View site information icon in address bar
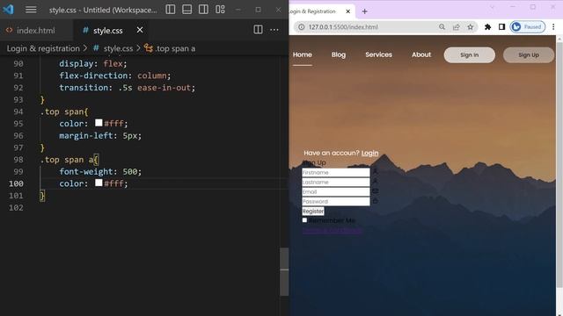Viewport: 563px width, 316px height. (301, 27)
